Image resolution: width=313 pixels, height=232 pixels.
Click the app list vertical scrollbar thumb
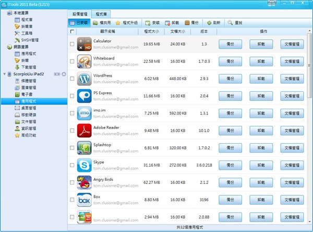(x=309, y=65)
